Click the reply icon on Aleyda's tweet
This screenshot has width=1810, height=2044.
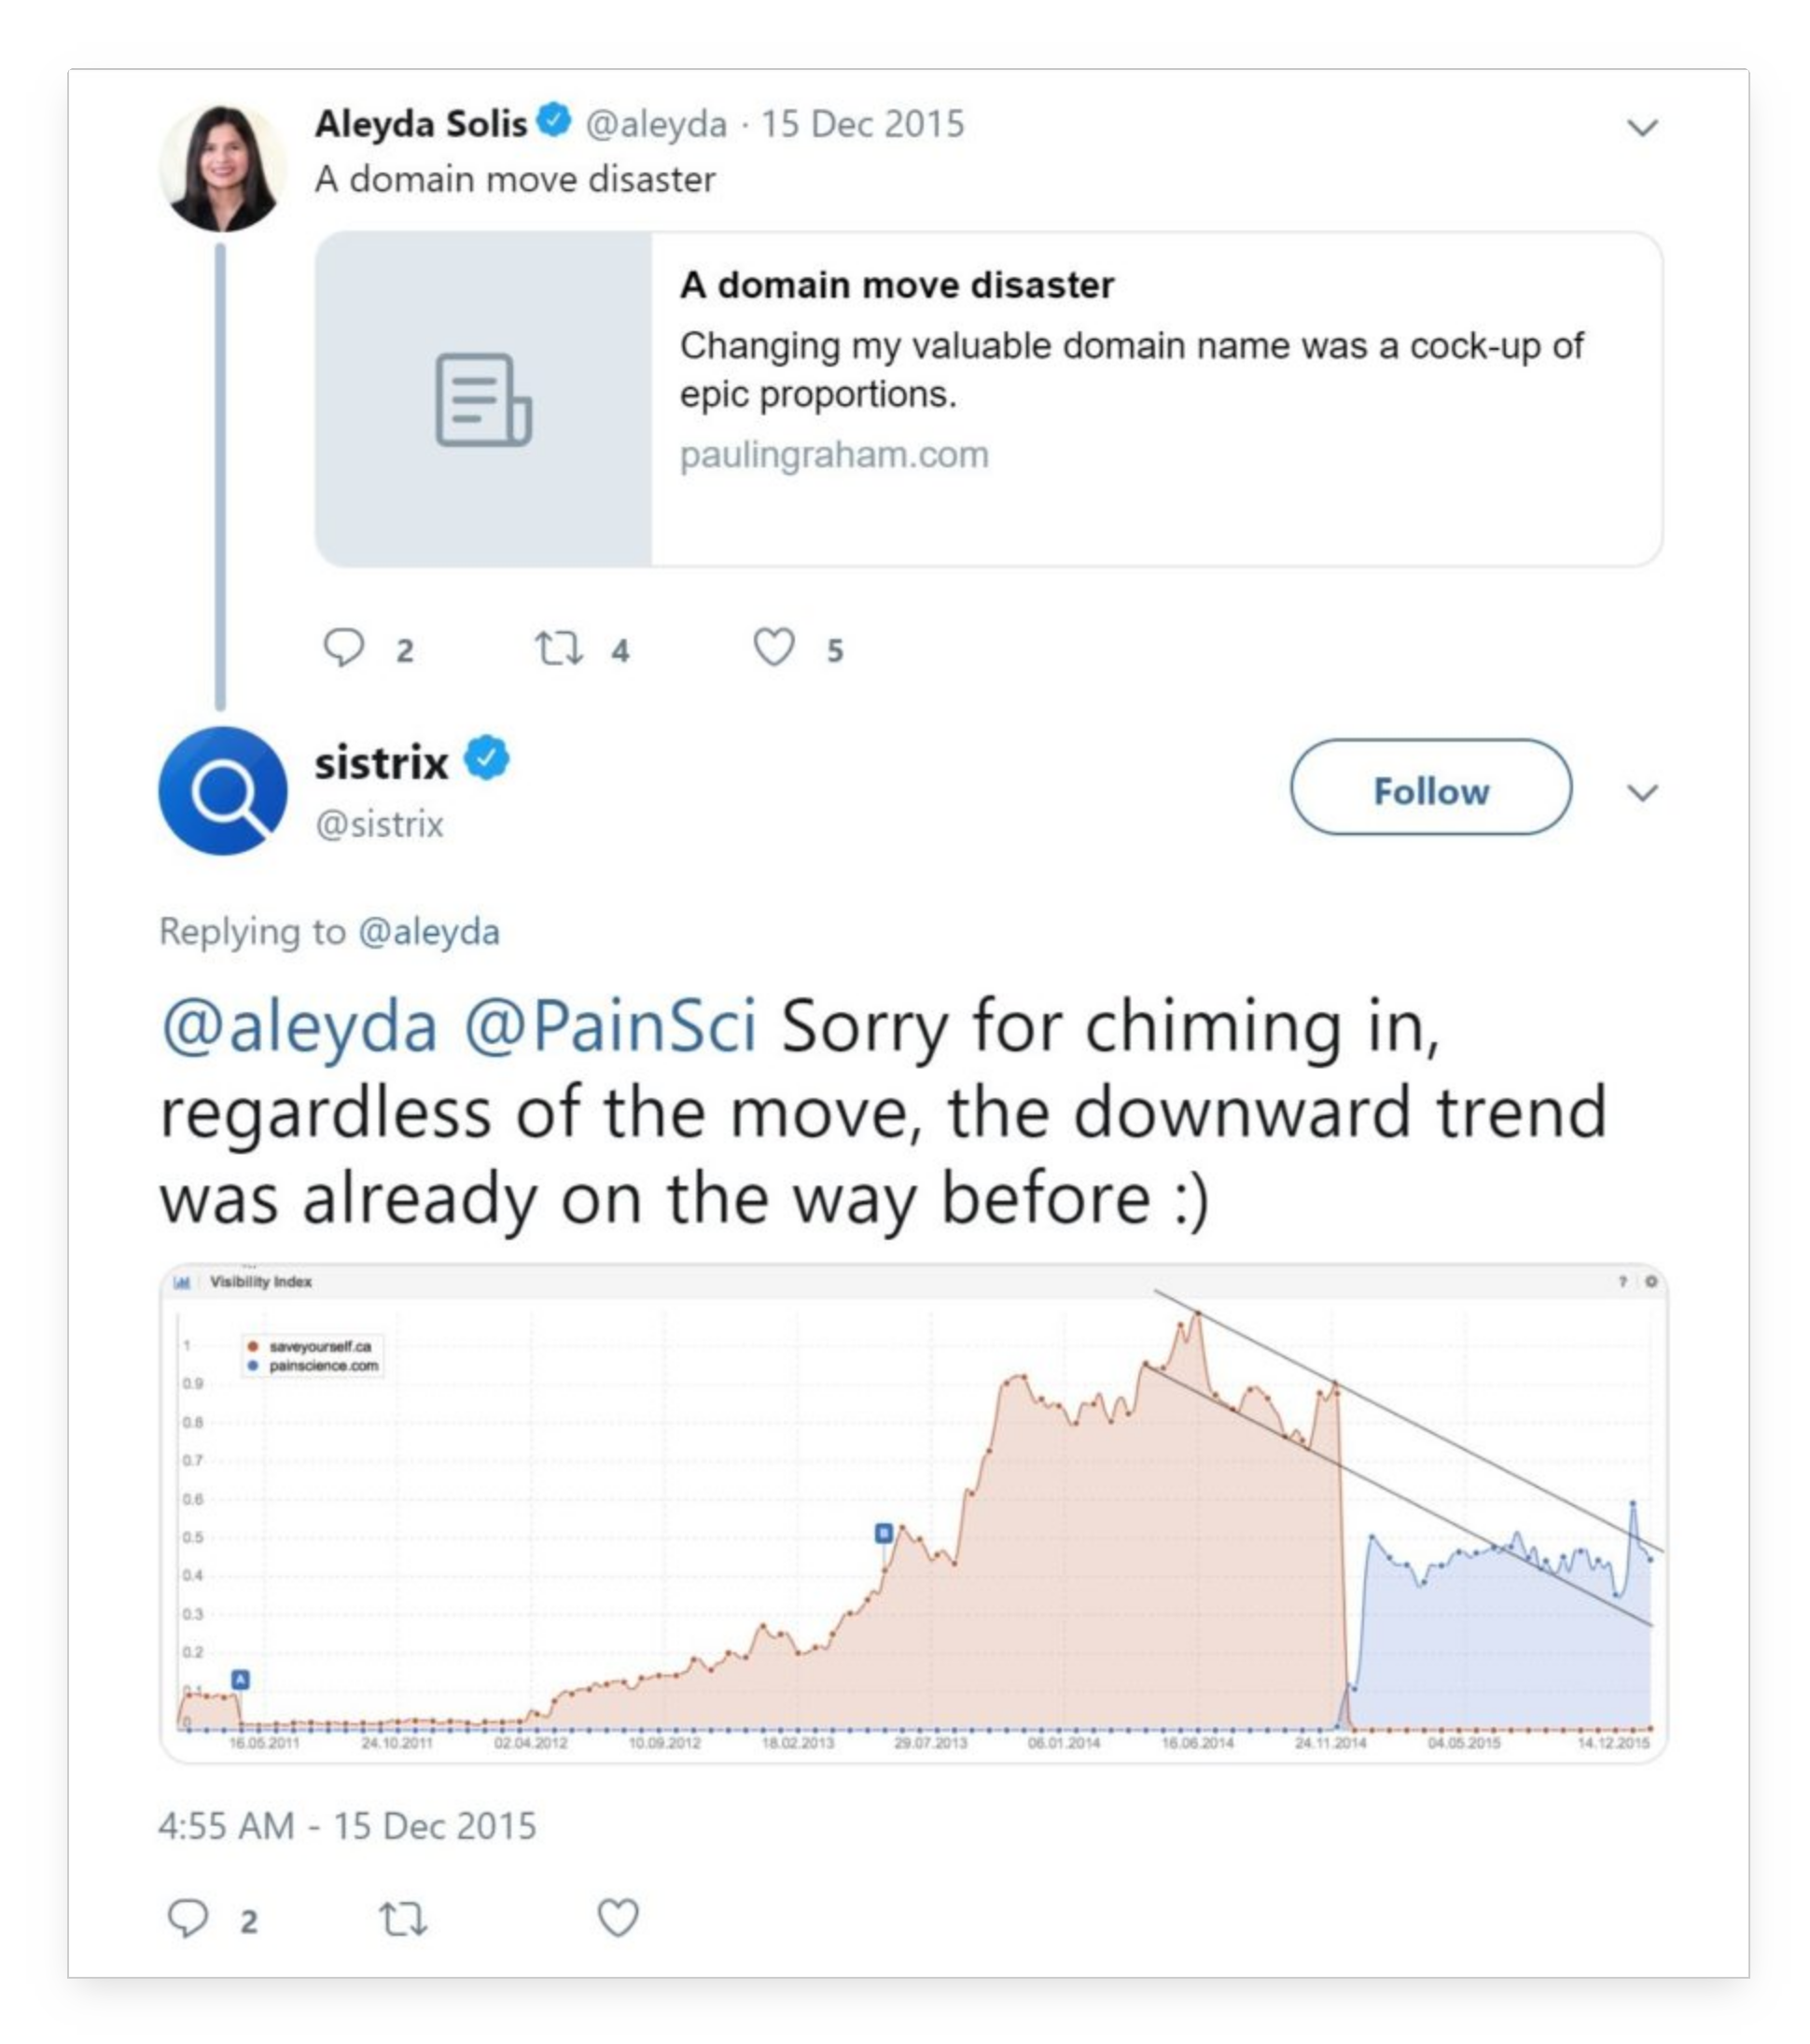(343, 647)
